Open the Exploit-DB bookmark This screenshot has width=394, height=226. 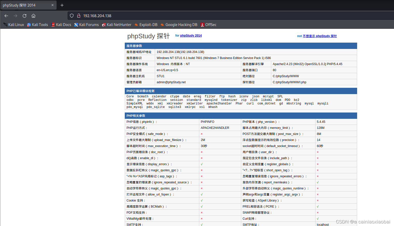click(146, 25)
